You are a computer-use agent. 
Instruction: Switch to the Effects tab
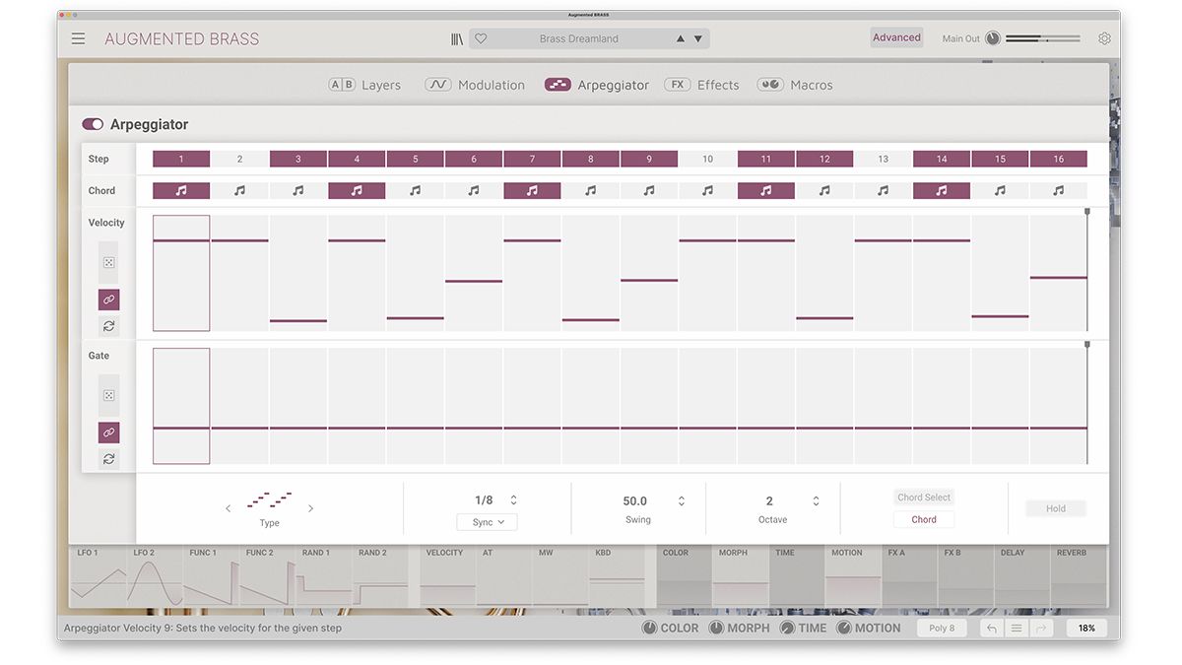(x=701, y=85)
